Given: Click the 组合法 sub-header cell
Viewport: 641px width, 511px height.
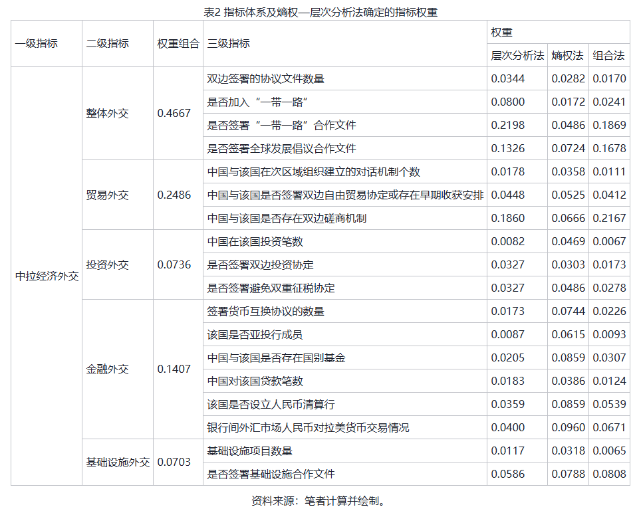Looking at the screenshot, I should [x=608, y=55].
